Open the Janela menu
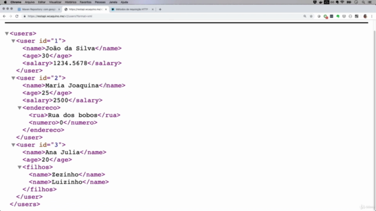 point(113,2)
